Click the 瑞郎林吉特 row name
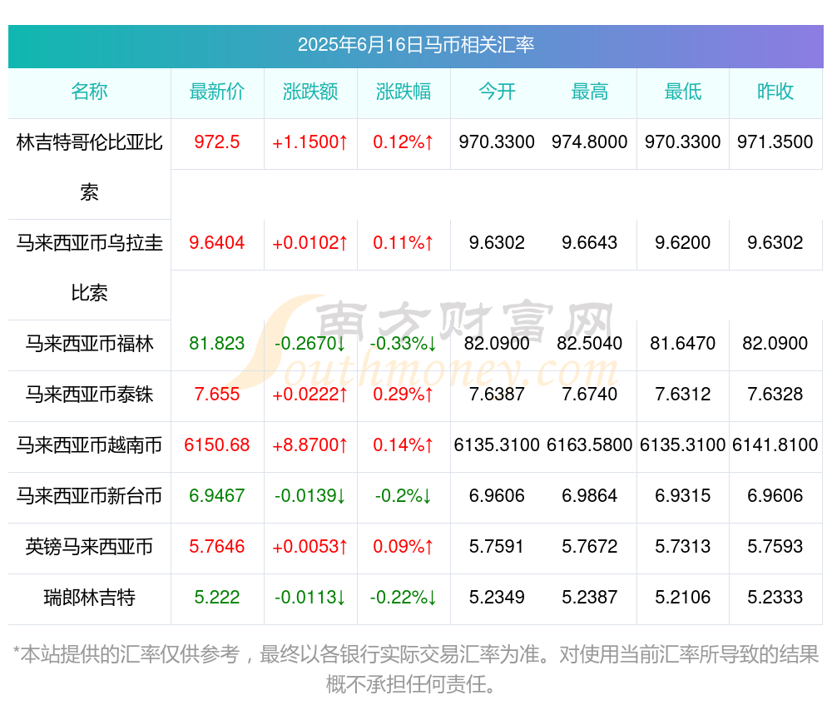 [x=89, y=598]
